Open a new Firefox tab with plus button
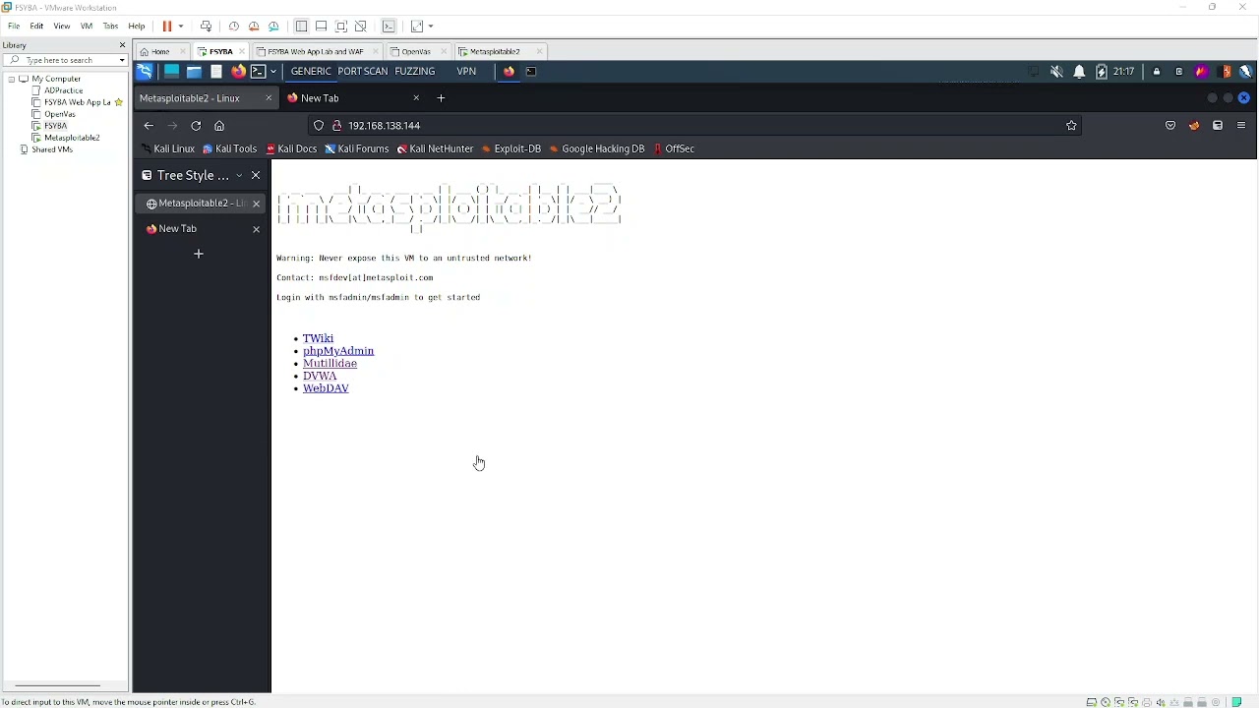The height and width of the screenshot is (708, 1259). pyautogui.click(x=441, y=98)
